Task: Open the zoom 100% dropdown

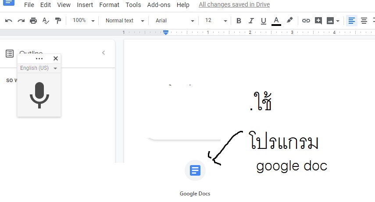Action: click(83, 21)
